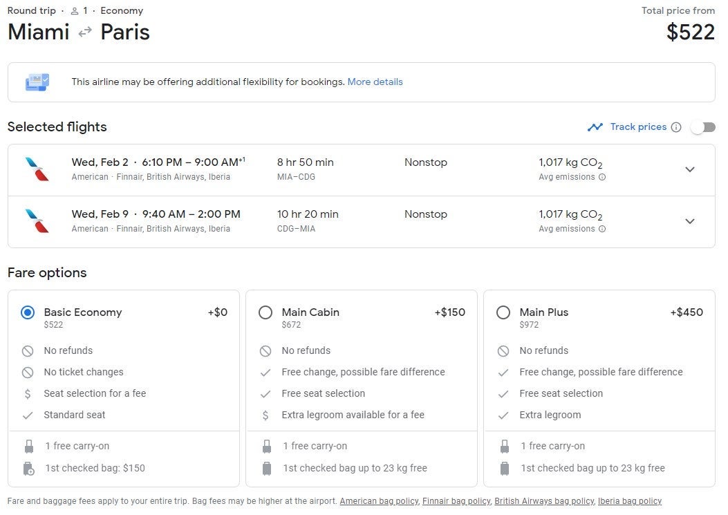The image size is (728, 515).
Task: Enable the Track prices switch
Action: pos(702,127)
